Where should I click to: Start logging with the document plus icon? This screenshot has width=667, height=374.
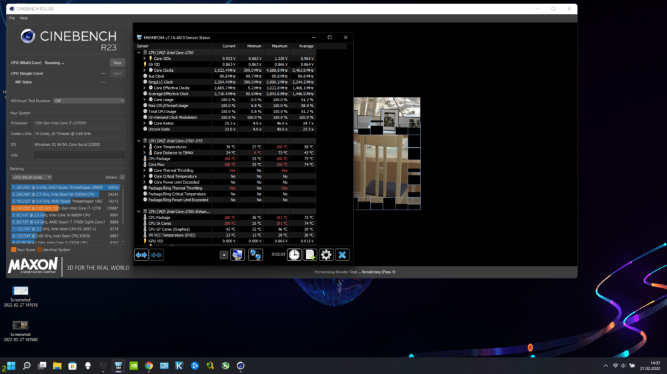pos(310,255)
